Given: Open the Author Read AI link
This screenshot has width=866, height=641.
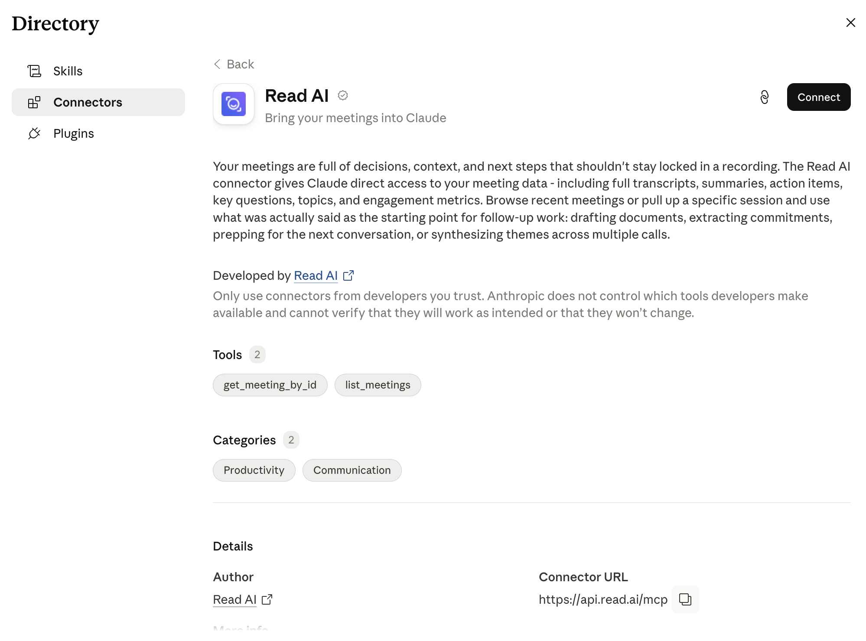Looking at the screenshot, I should click(234, 599).
